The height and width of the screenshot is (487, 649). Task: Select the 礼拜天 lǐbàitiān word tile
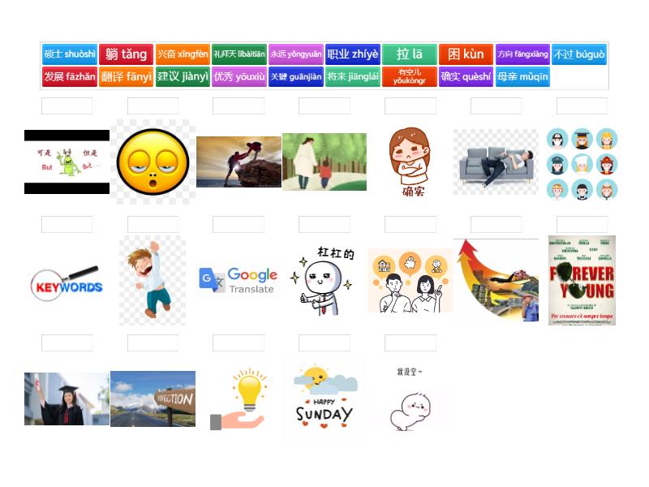[239, 54]
